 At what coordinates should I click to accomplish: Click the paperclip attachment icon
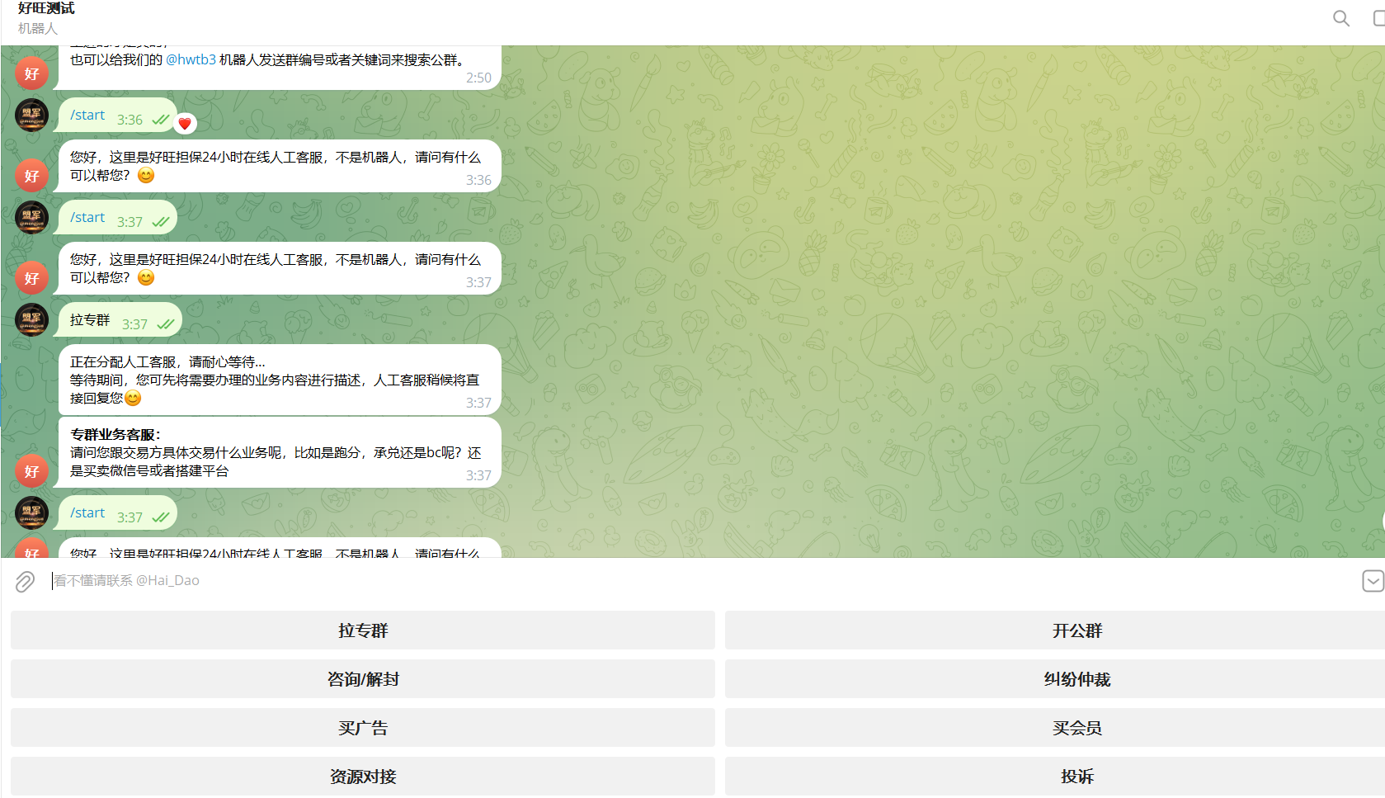[25, 582]
